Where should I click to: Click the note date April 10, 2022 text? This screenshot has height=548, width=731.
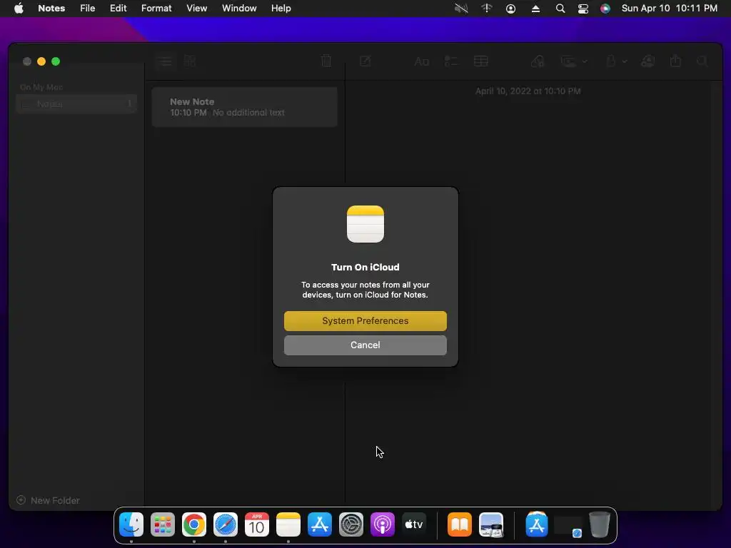tap(528, 91)
